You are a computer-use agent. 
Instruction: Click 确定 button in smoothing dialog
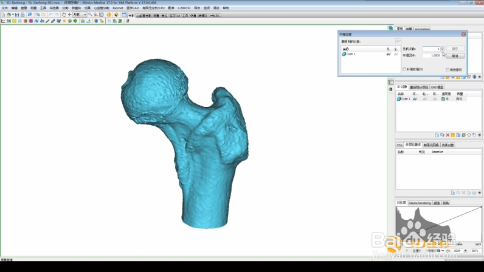point(455,49)
